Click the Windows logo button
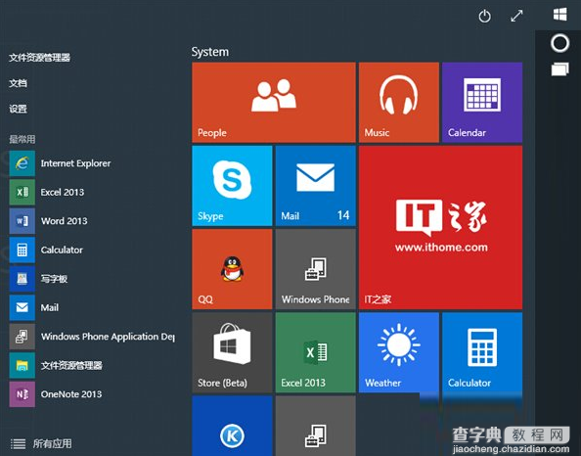The height and width of the screenshot is (456, 581). pyautogui.click(x=559, y=15)
